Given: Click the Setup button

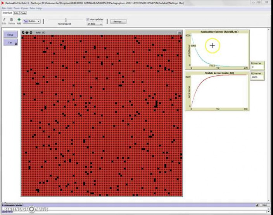Looking at the screenshot, I should tap(10, 35).
